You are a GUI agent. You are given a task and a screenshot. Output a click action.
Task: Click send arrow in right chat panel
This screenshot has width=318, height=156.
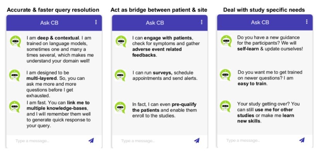pos(302,140)
